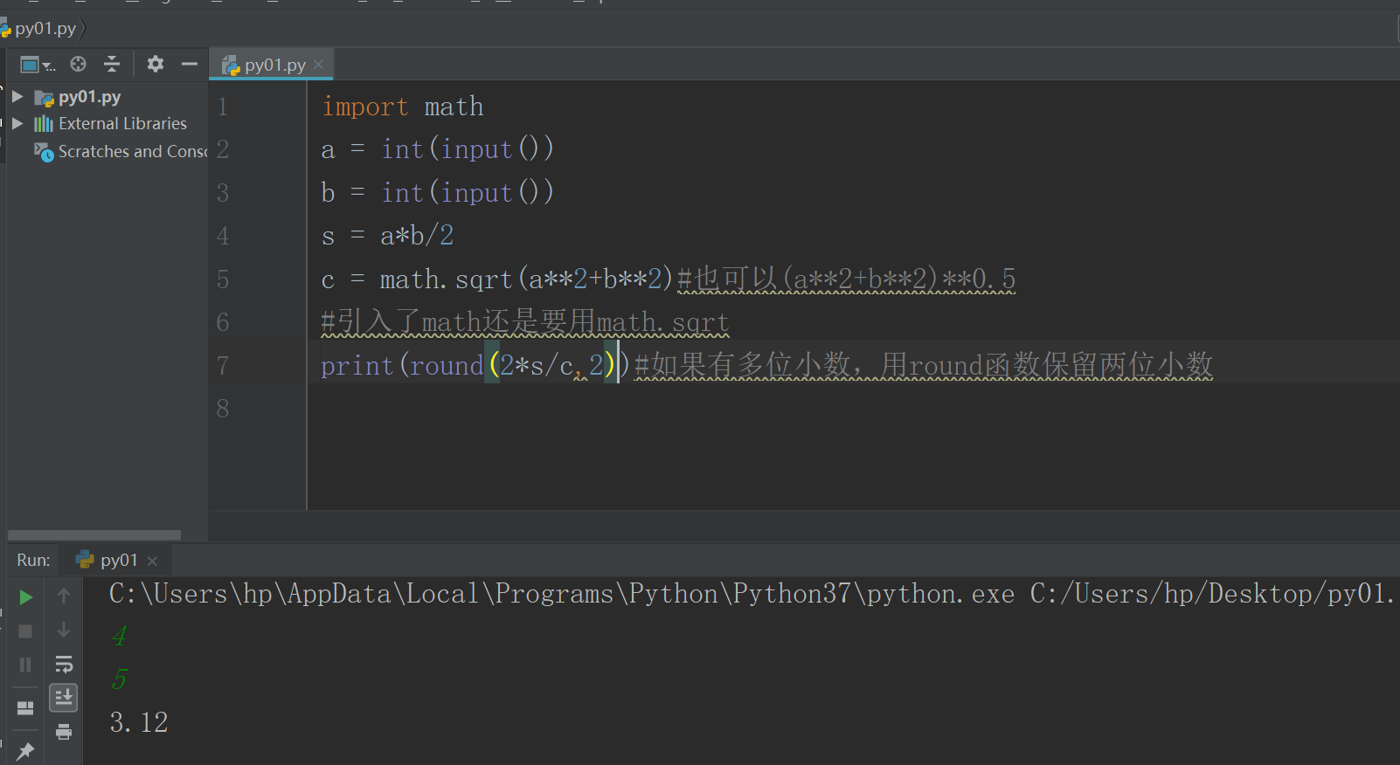Print the console output
Screen dimensions: 1400x765
(64, 731)
